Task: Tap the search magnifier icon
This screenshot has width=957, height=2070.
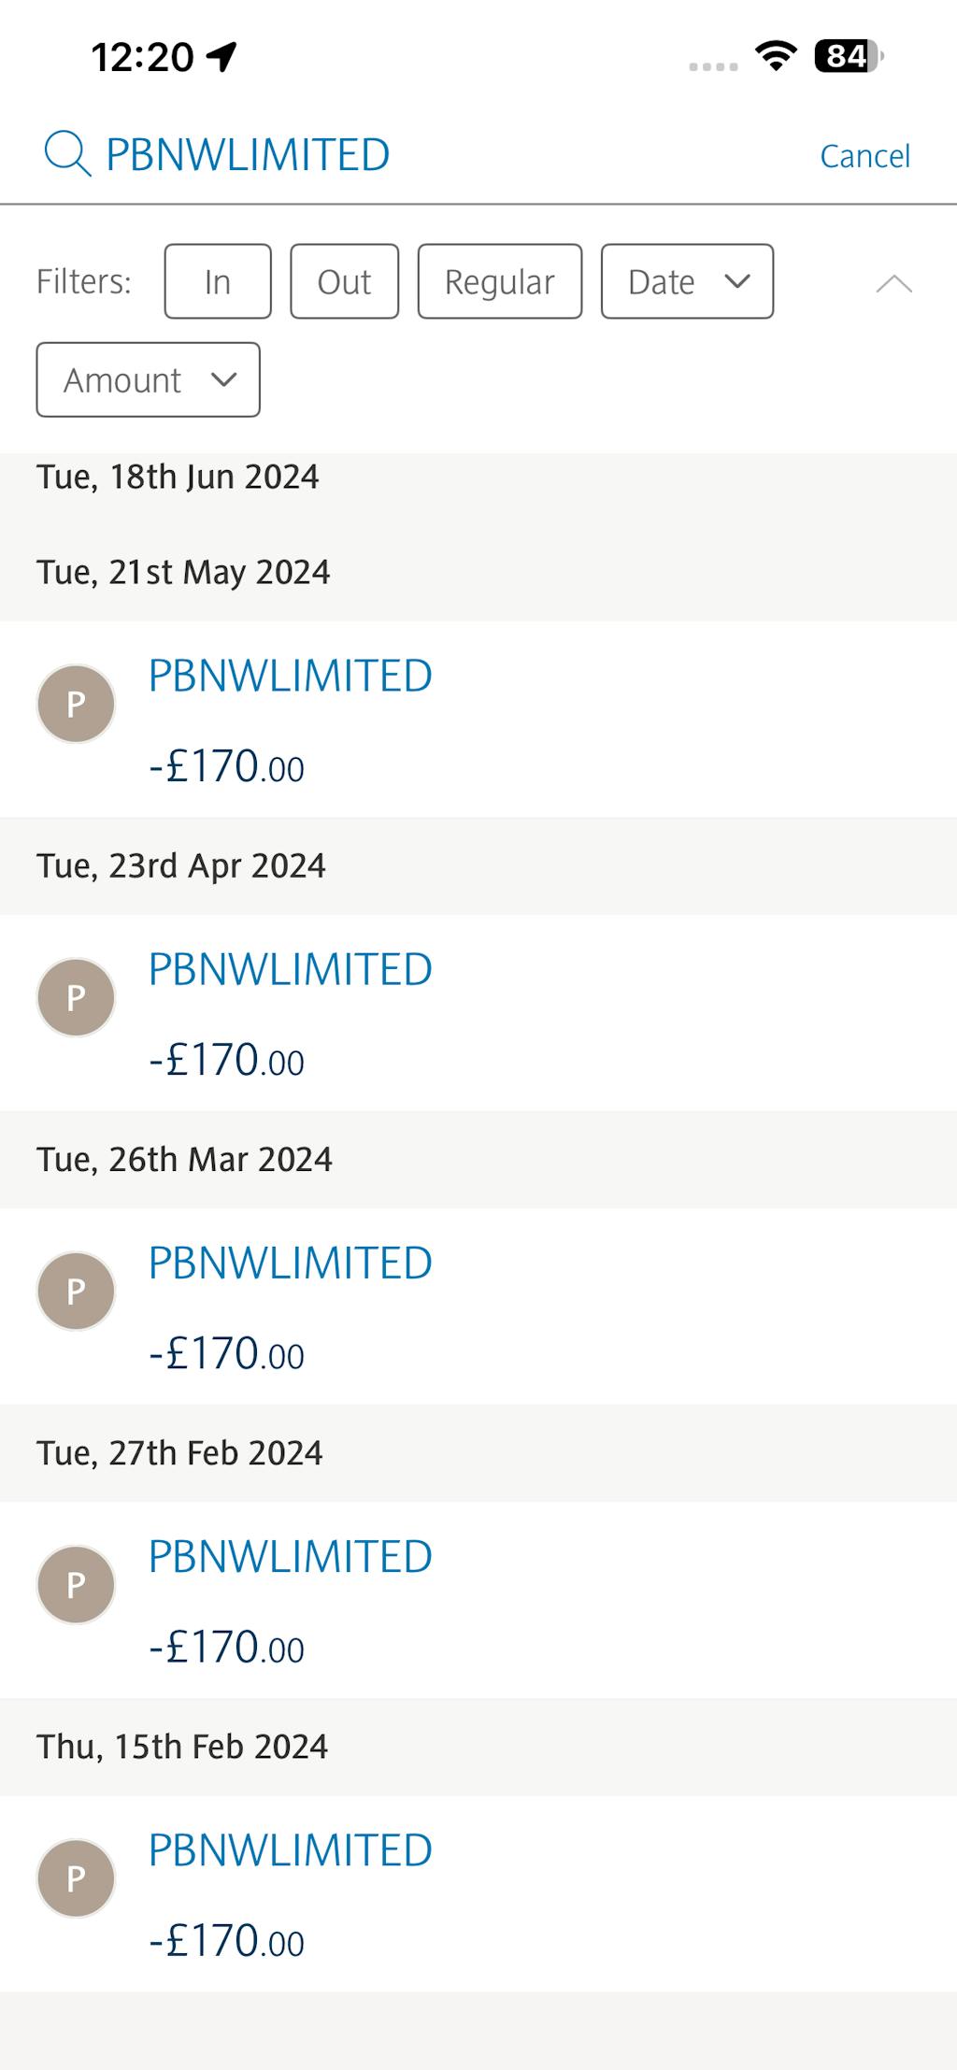Action: point(67,154)
